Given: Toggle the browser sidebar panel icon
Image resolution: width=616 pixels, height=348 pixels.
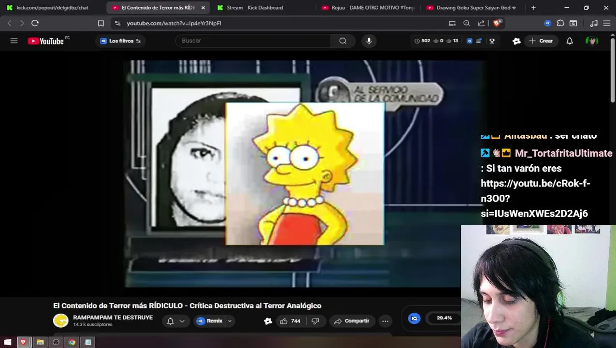Looking at the screenshot, I should click(573, 23).
